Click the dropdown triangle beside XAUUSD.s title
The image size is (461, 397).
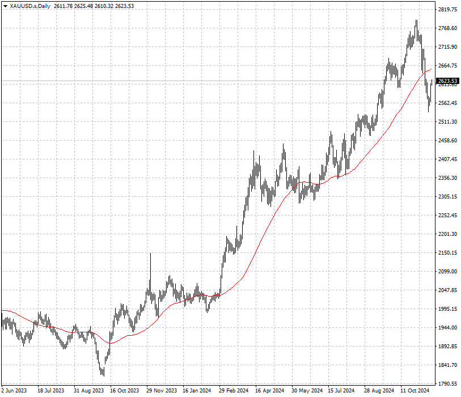tap(5, 6)
